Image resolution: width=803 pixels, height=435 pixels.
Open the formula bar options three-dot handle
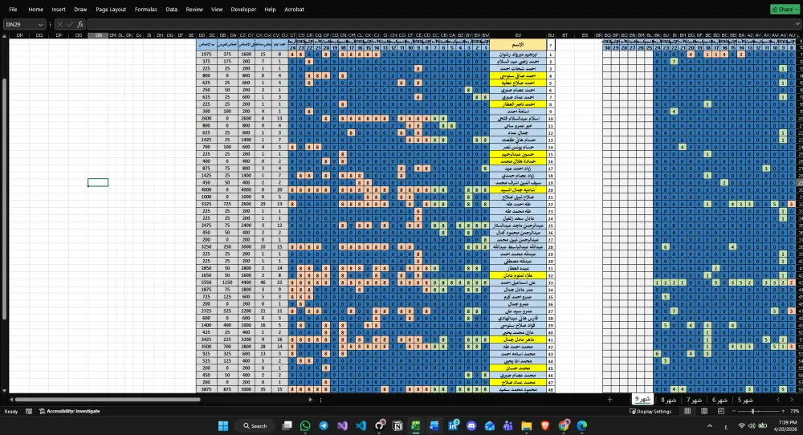click(x=50, y=24)
